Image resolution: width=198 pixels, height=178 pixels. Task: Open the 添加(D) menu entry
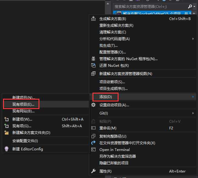point(143,97)
